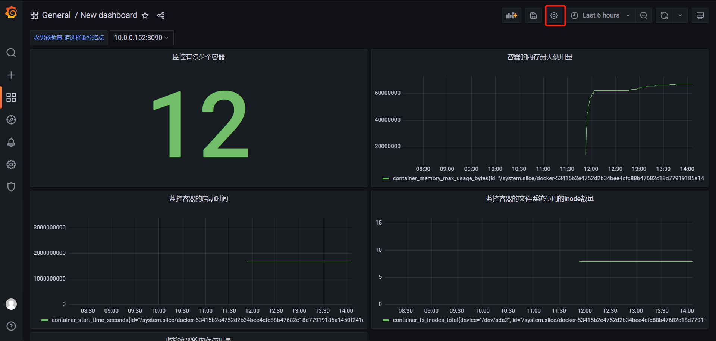Click start time legend green color swatch
This screenshot has height=341, width=716.
point(45,320)
